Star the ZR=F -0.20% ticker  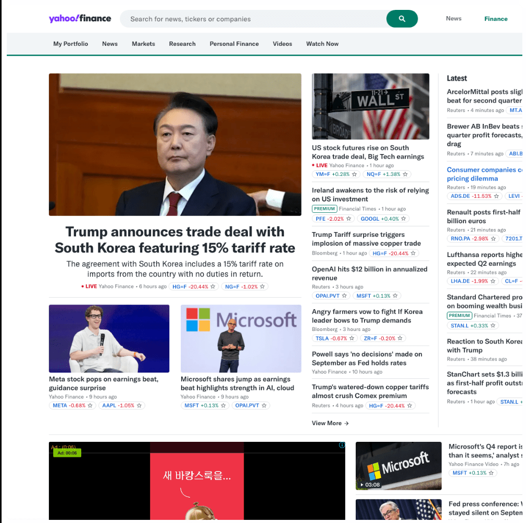(400, 338)
